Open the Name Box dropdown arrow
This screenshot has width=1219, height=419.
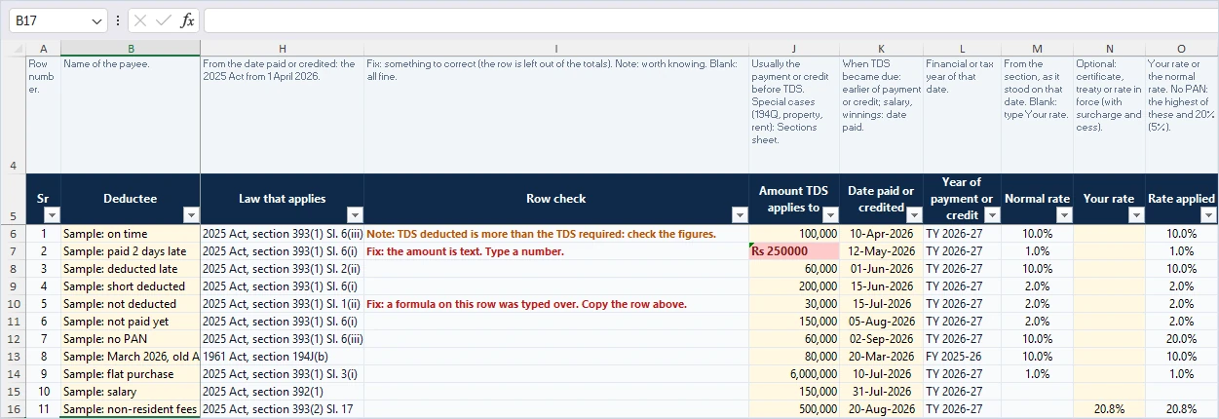[96, 20]
